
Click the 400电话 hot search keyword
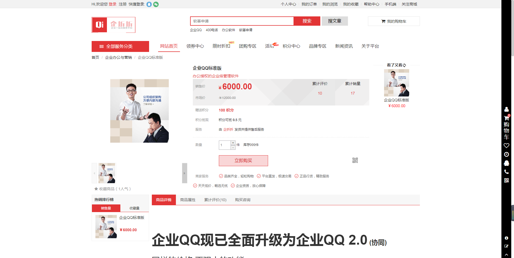[212, 30]
